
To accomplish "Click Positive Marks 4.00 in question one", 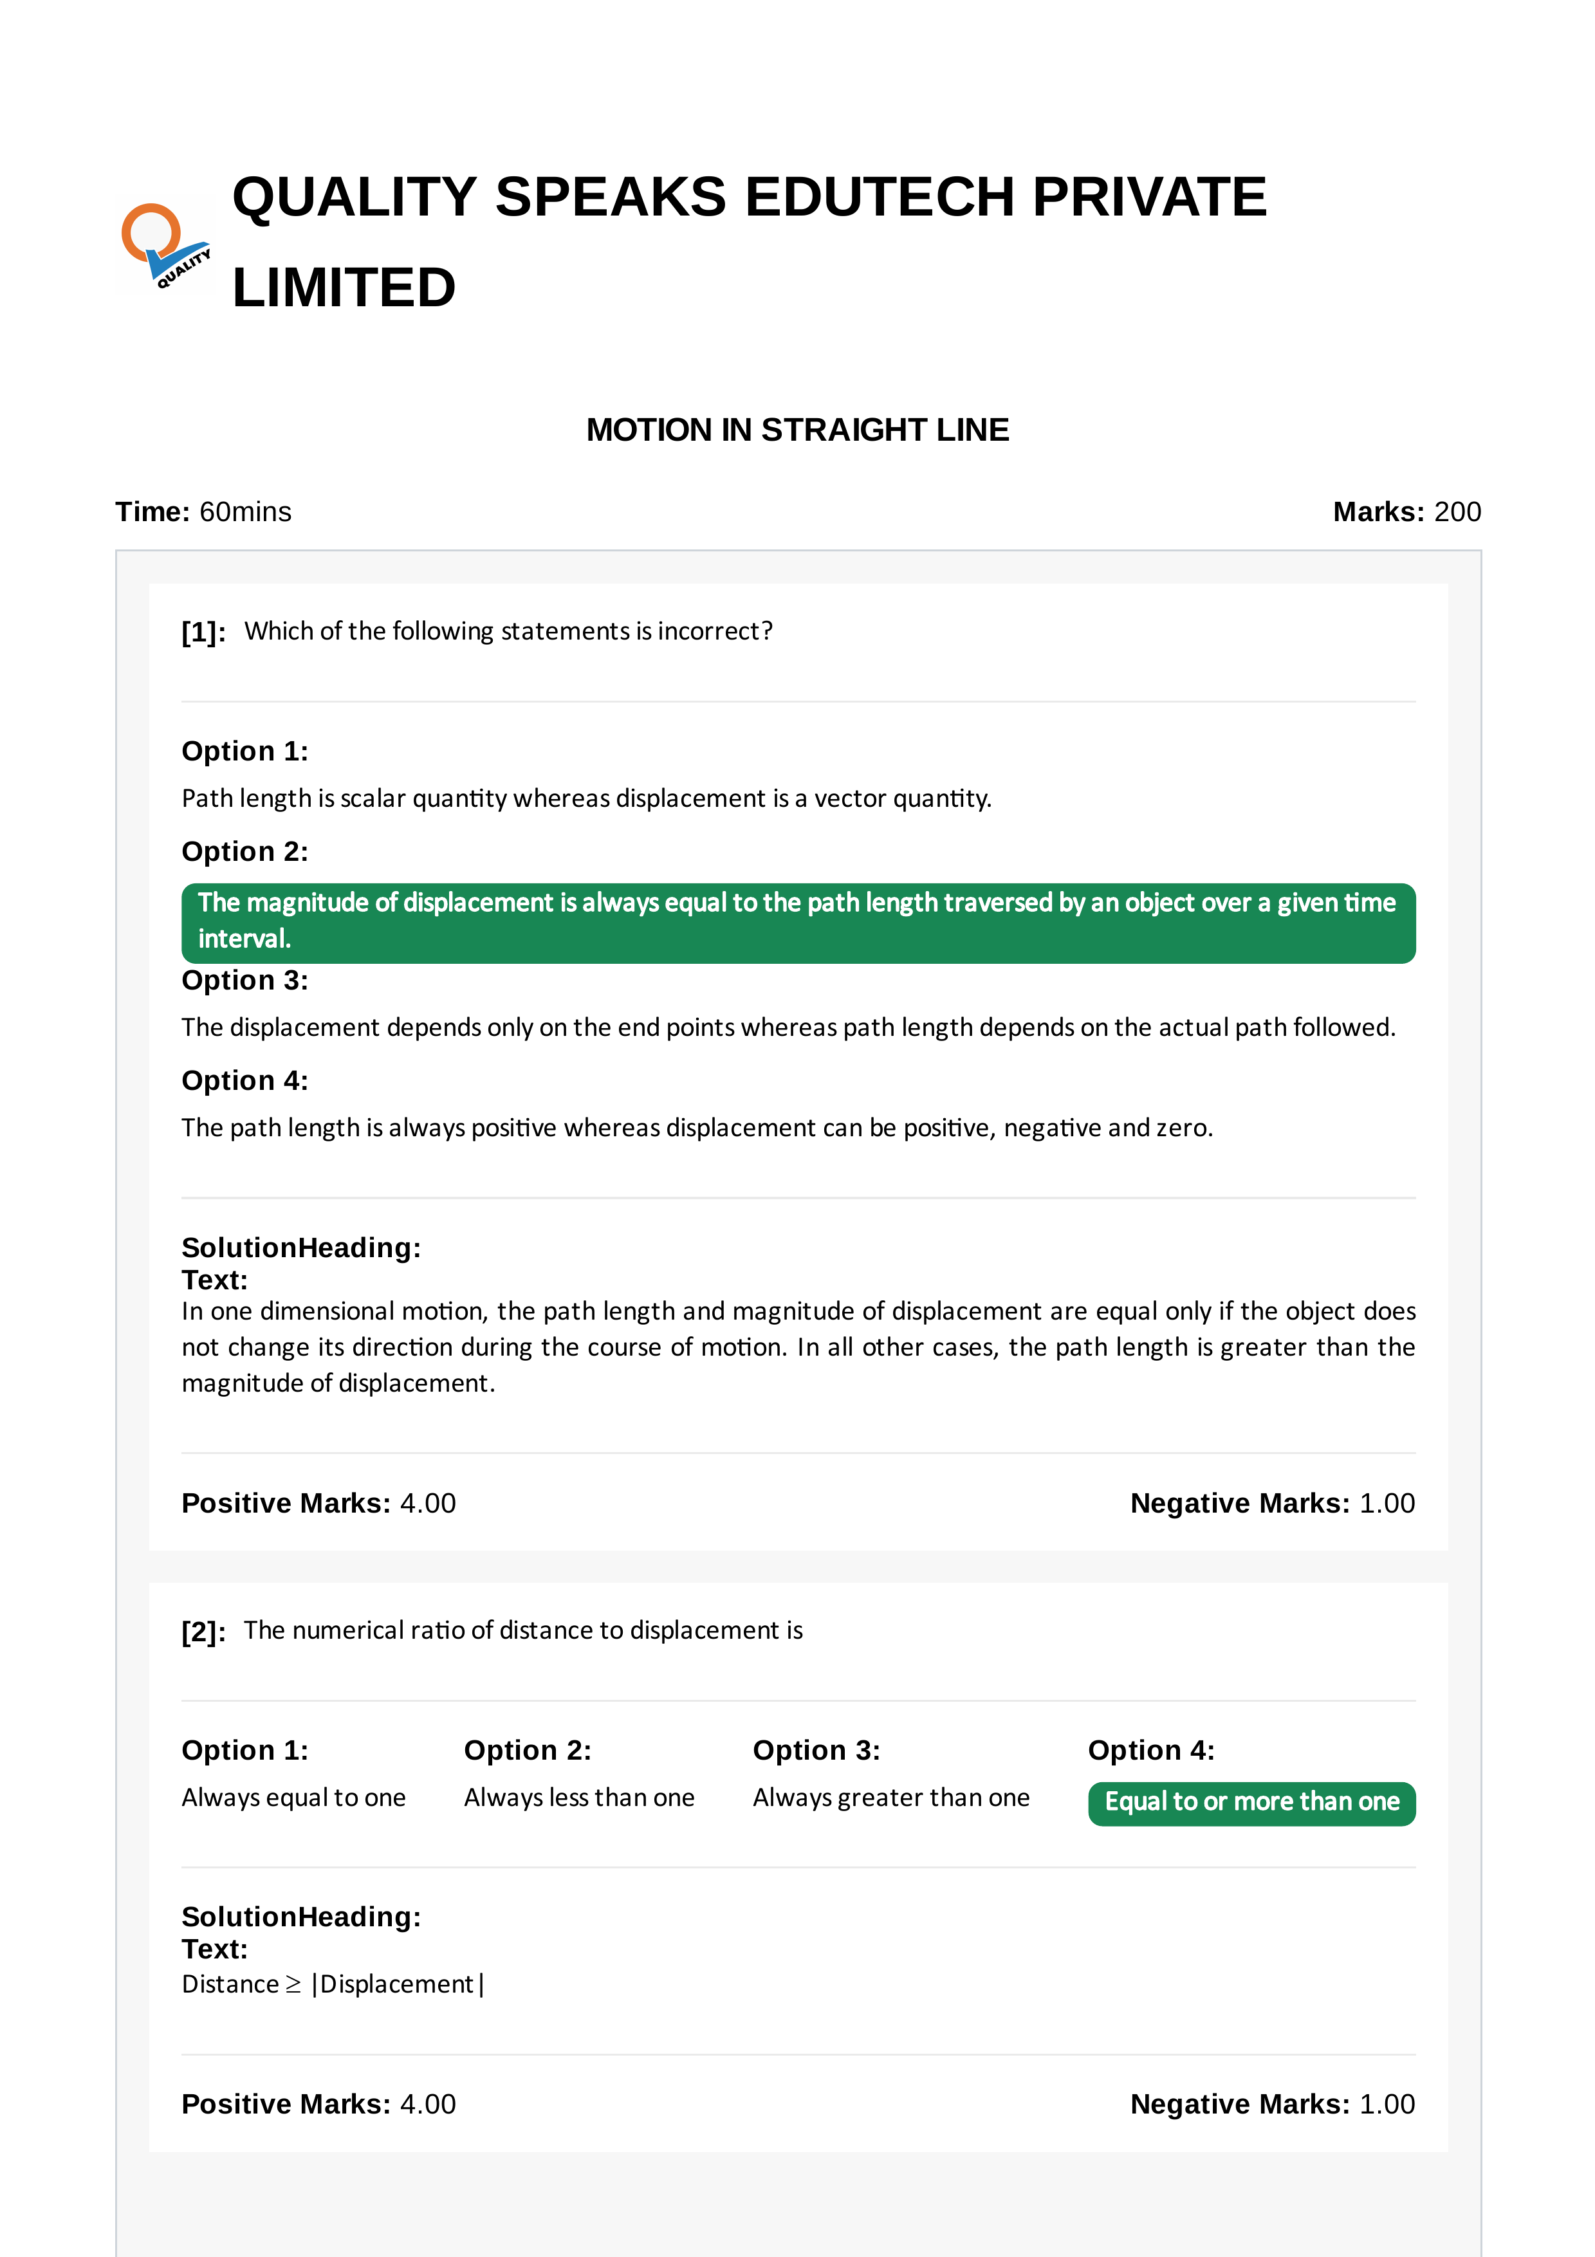I will coord(318,1503).
